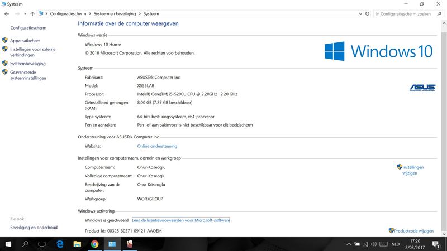Open the clock and date

415,244
